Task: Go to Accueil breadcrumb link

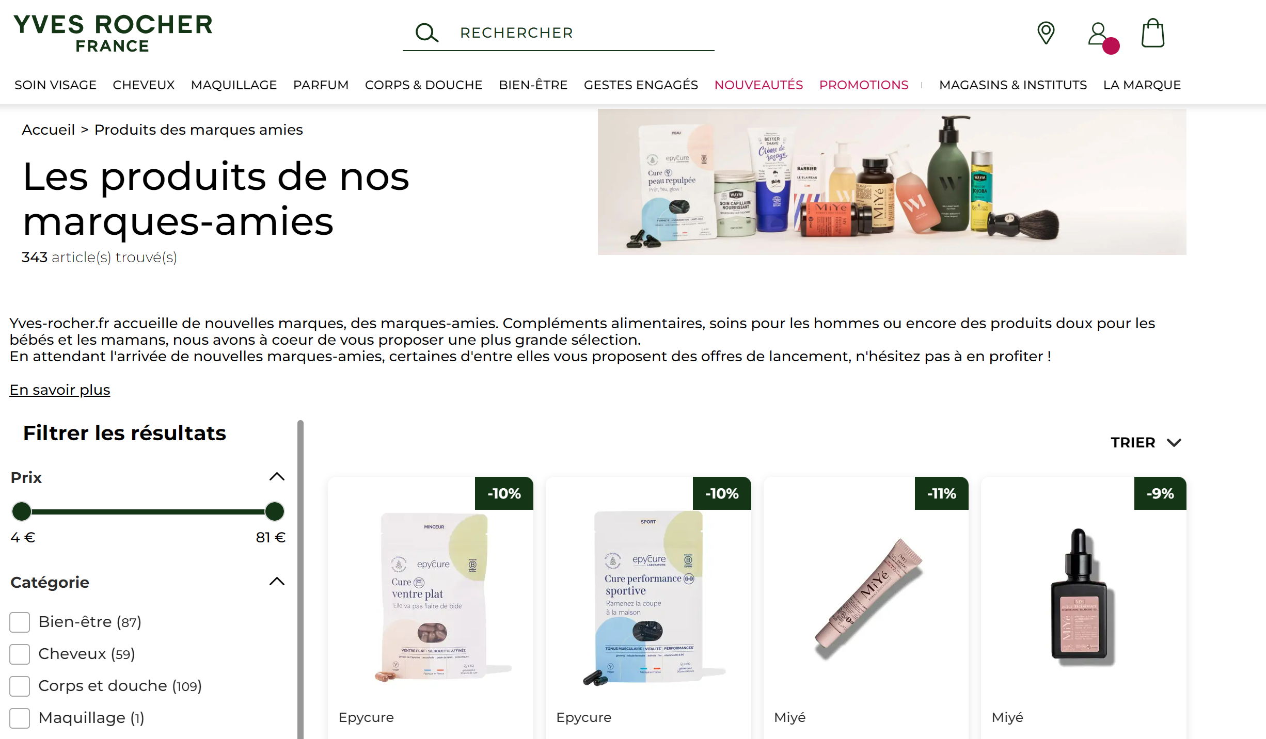Action: pyautogui.click(x=48, y=130)
